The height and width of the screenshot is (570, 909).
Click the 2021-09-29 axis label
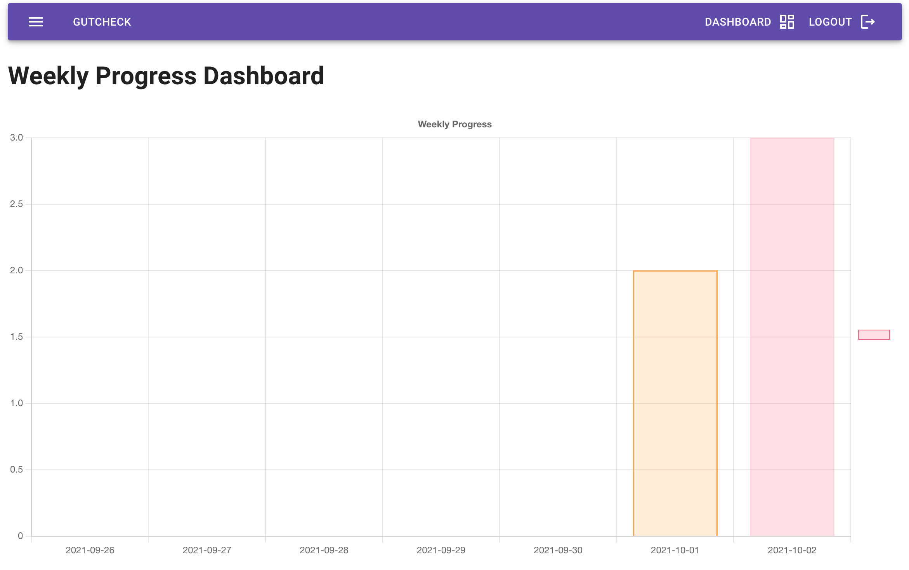pos(441,550)
